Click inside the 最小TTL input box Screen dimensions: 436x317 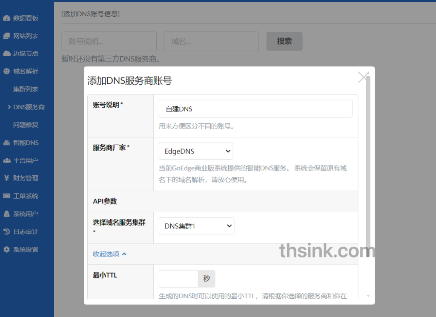(x=178, y=279)
